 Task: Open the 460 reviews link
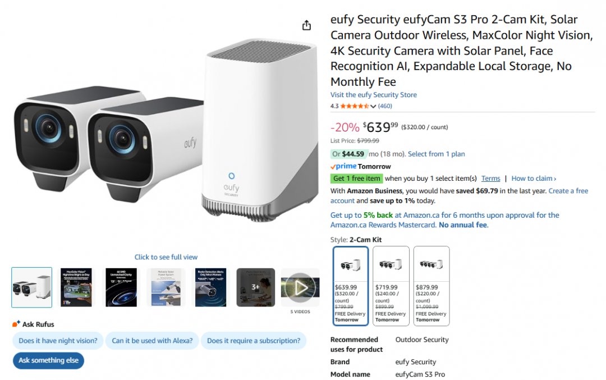385,106
